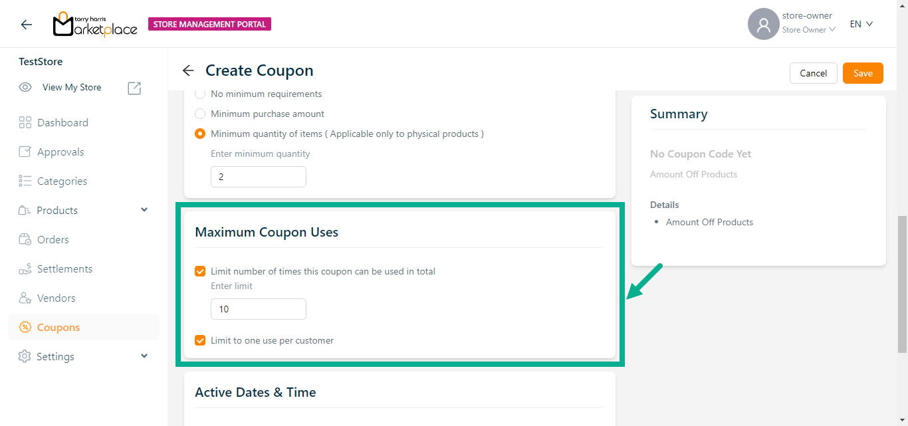Click the store-owner avatar icon
The image size is (908, 426).
click(x=763, y=25)
